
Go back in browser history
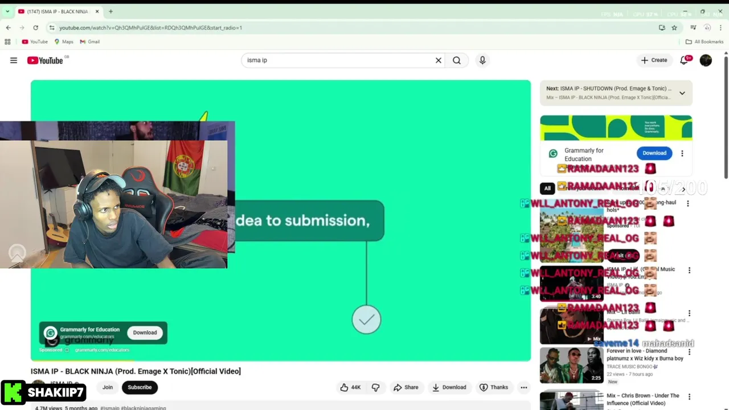(9, 27)
